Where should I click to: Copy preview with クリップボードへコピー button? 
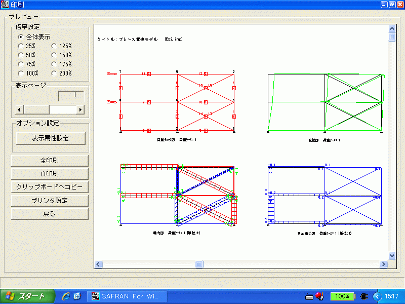coord(50,187)
